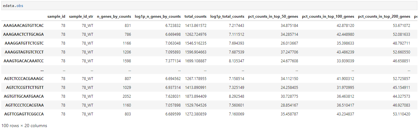The width and height of the screenshot is (419, 129).
Task: Click the n_genes_by_counts value 2052
Action: tap(126, 96)
